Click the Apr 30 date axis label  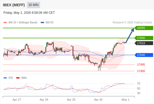[x=98, y=100]
